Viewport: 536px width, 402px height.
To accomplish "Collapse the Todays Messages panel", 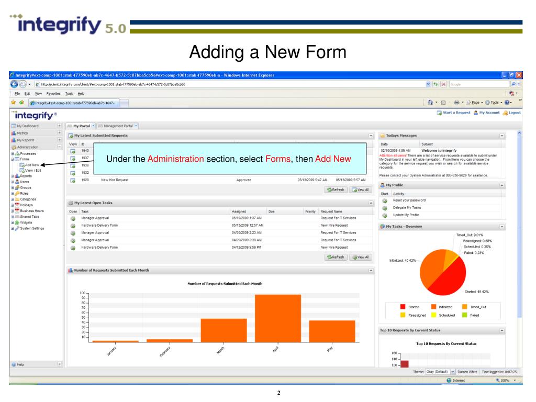I will pyautogui.click(x=502, y=136).
